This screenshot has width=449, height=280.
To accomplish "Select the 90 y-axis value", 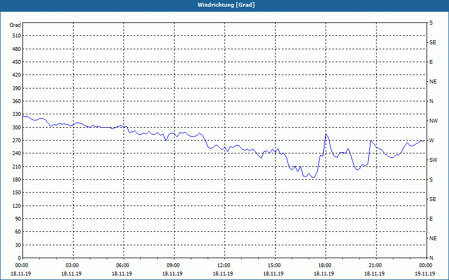I will coord(18,219).
